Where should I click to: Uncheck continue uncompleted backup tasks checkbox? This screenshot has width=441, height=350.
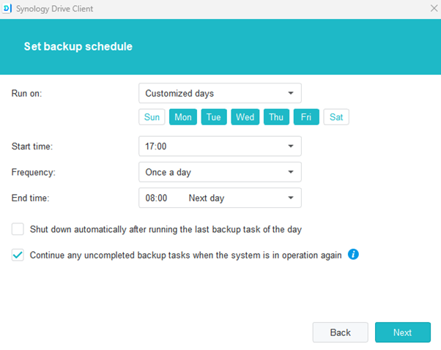point(18,256)
